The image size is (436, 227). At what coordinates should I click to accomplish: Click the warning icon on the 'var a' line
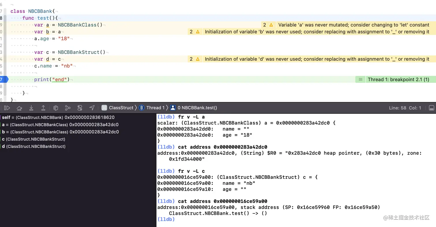(x=271, y=25)
